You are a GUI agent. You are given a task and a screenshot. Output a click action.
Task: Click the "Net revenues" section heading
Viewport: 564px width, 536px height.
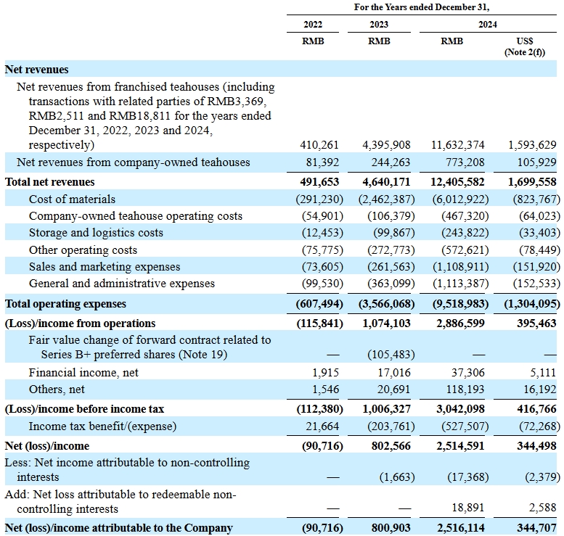tap(37, 70)
